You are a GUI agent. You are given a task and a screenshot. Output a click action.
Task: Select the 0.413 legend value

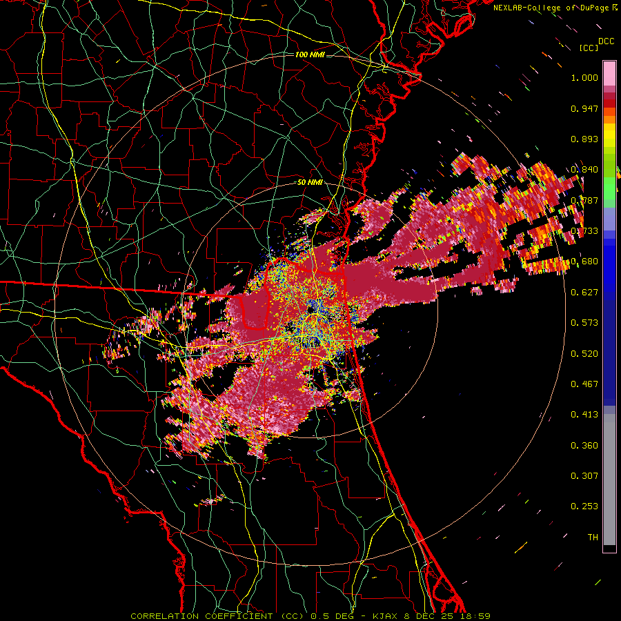click(x=584, y=415)
